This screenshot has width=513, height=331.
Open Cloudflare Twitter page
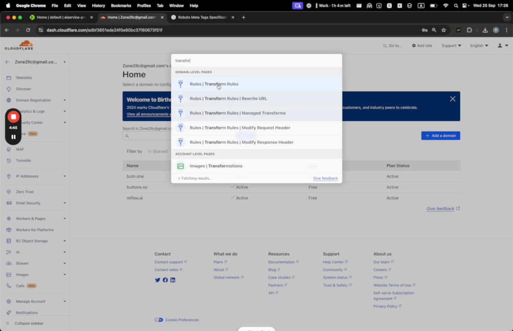[x=157, y=280]
